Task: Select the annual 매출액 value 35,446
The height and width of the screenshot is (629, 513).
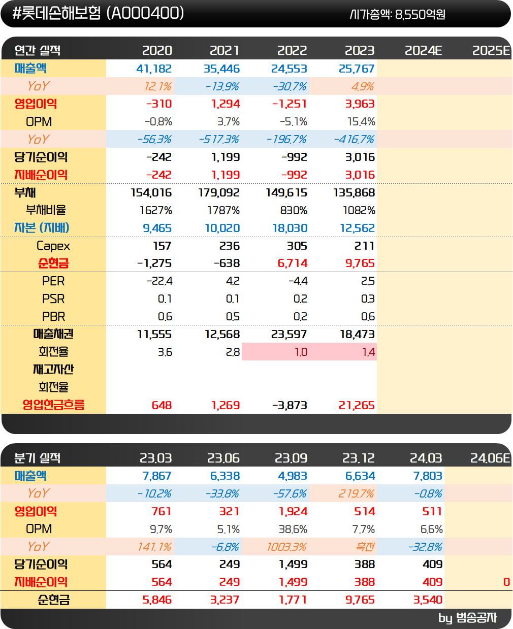Action: click(x=221, y=69)
